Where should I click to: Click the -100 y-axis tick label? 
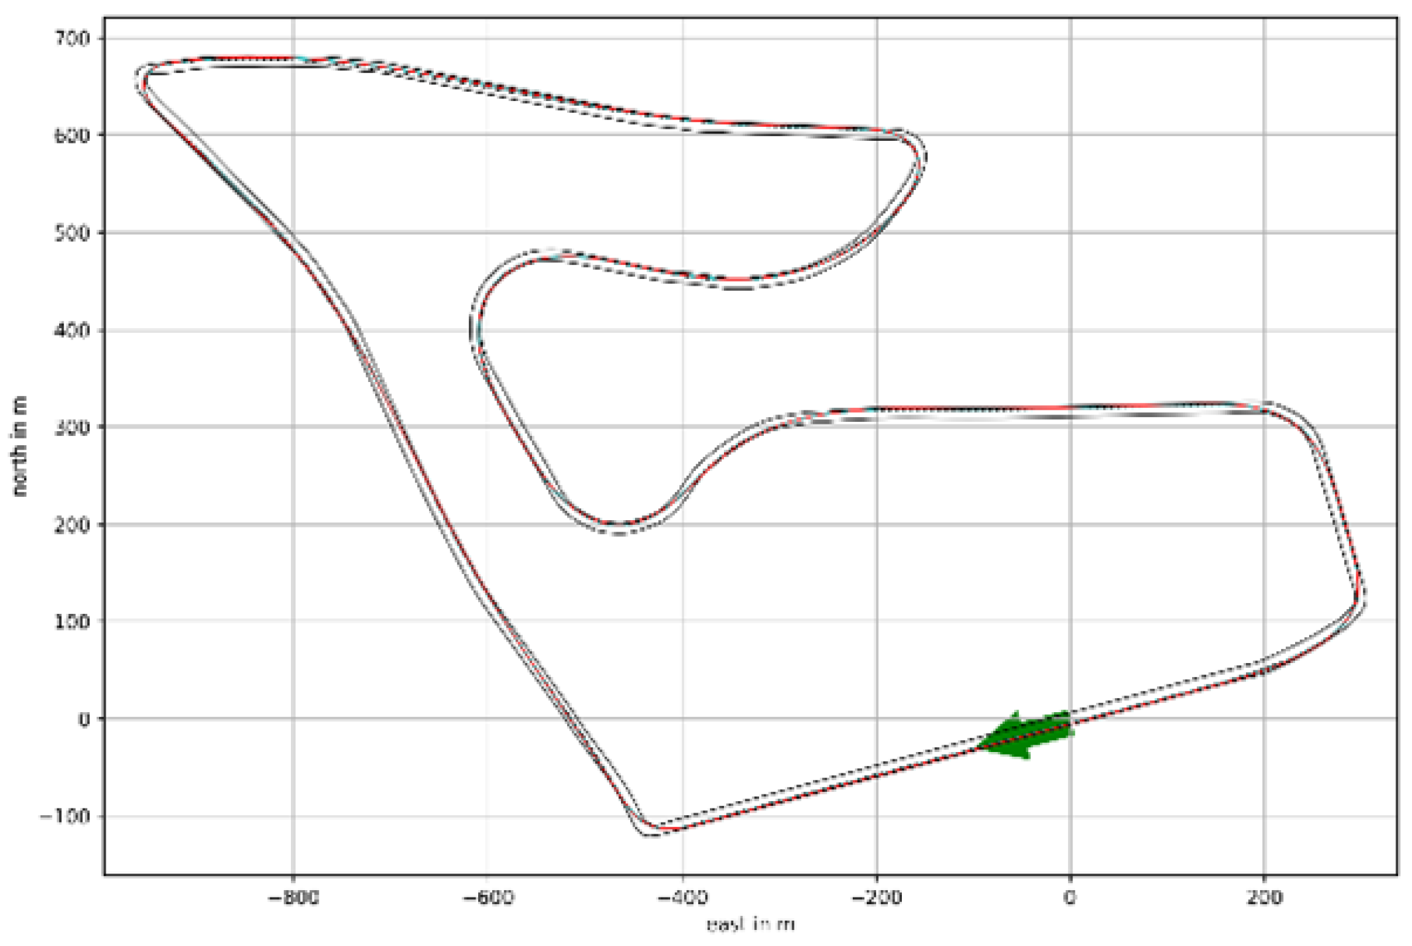(x=65, y=816)
